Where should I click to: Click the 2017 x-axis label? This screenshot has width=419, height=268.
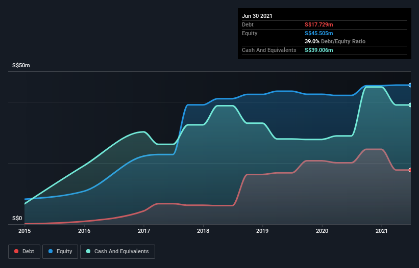tap(144, 231)
